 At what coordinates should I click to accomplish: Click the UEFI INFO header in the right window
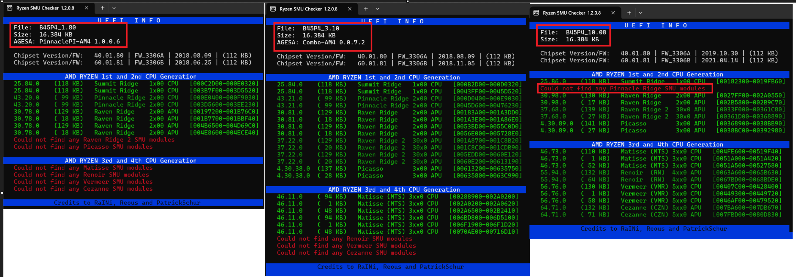[x=656, y=25]
